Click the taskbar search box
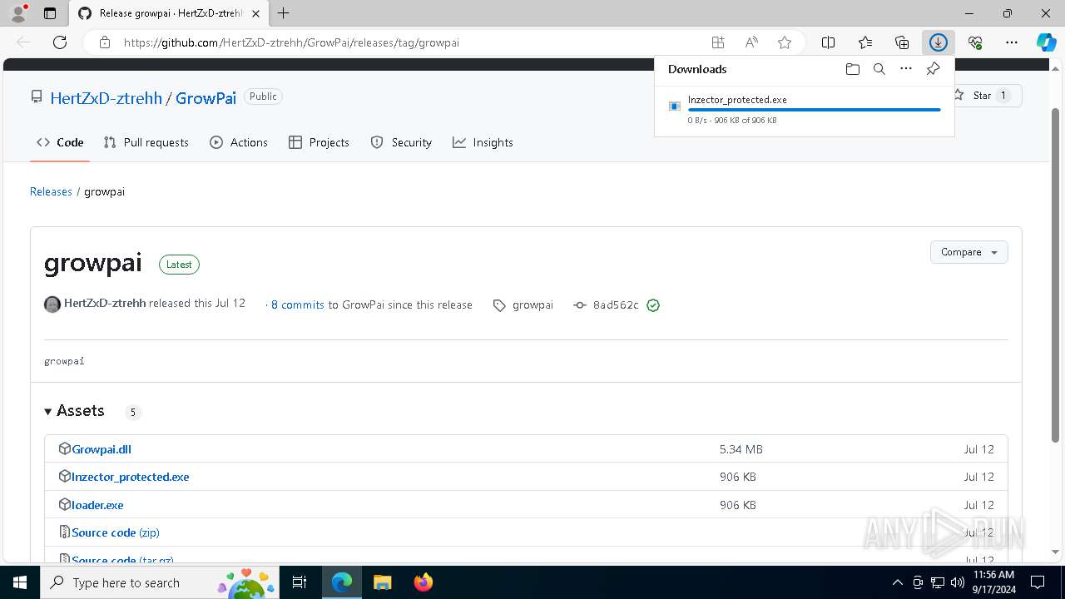Viewport: 1065px width, 599px height. click(x=160, y=582)
